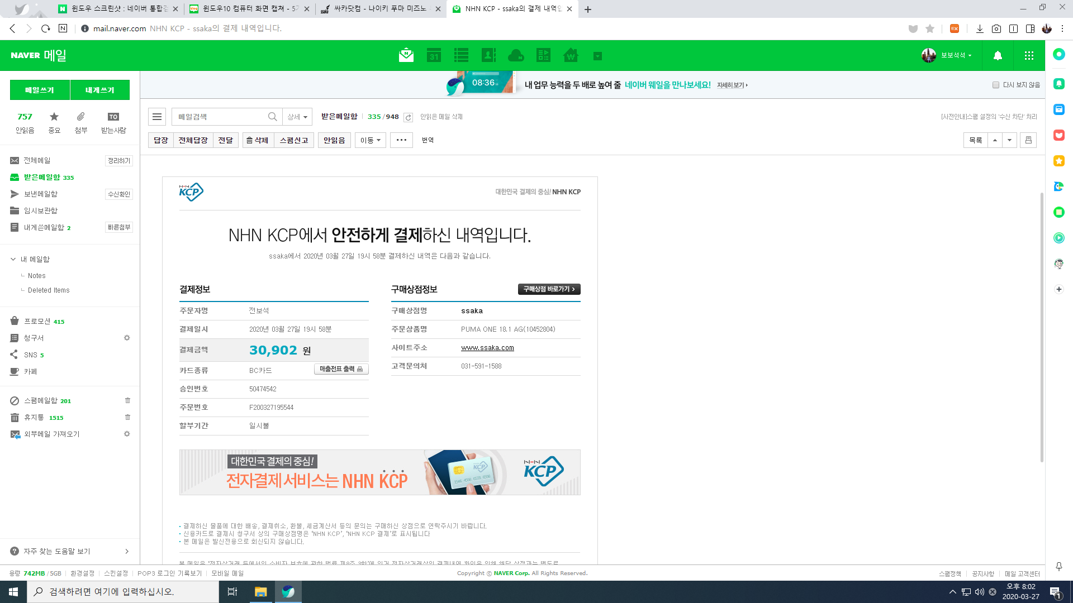Print this mail using printer icon

click(1028, 140)
